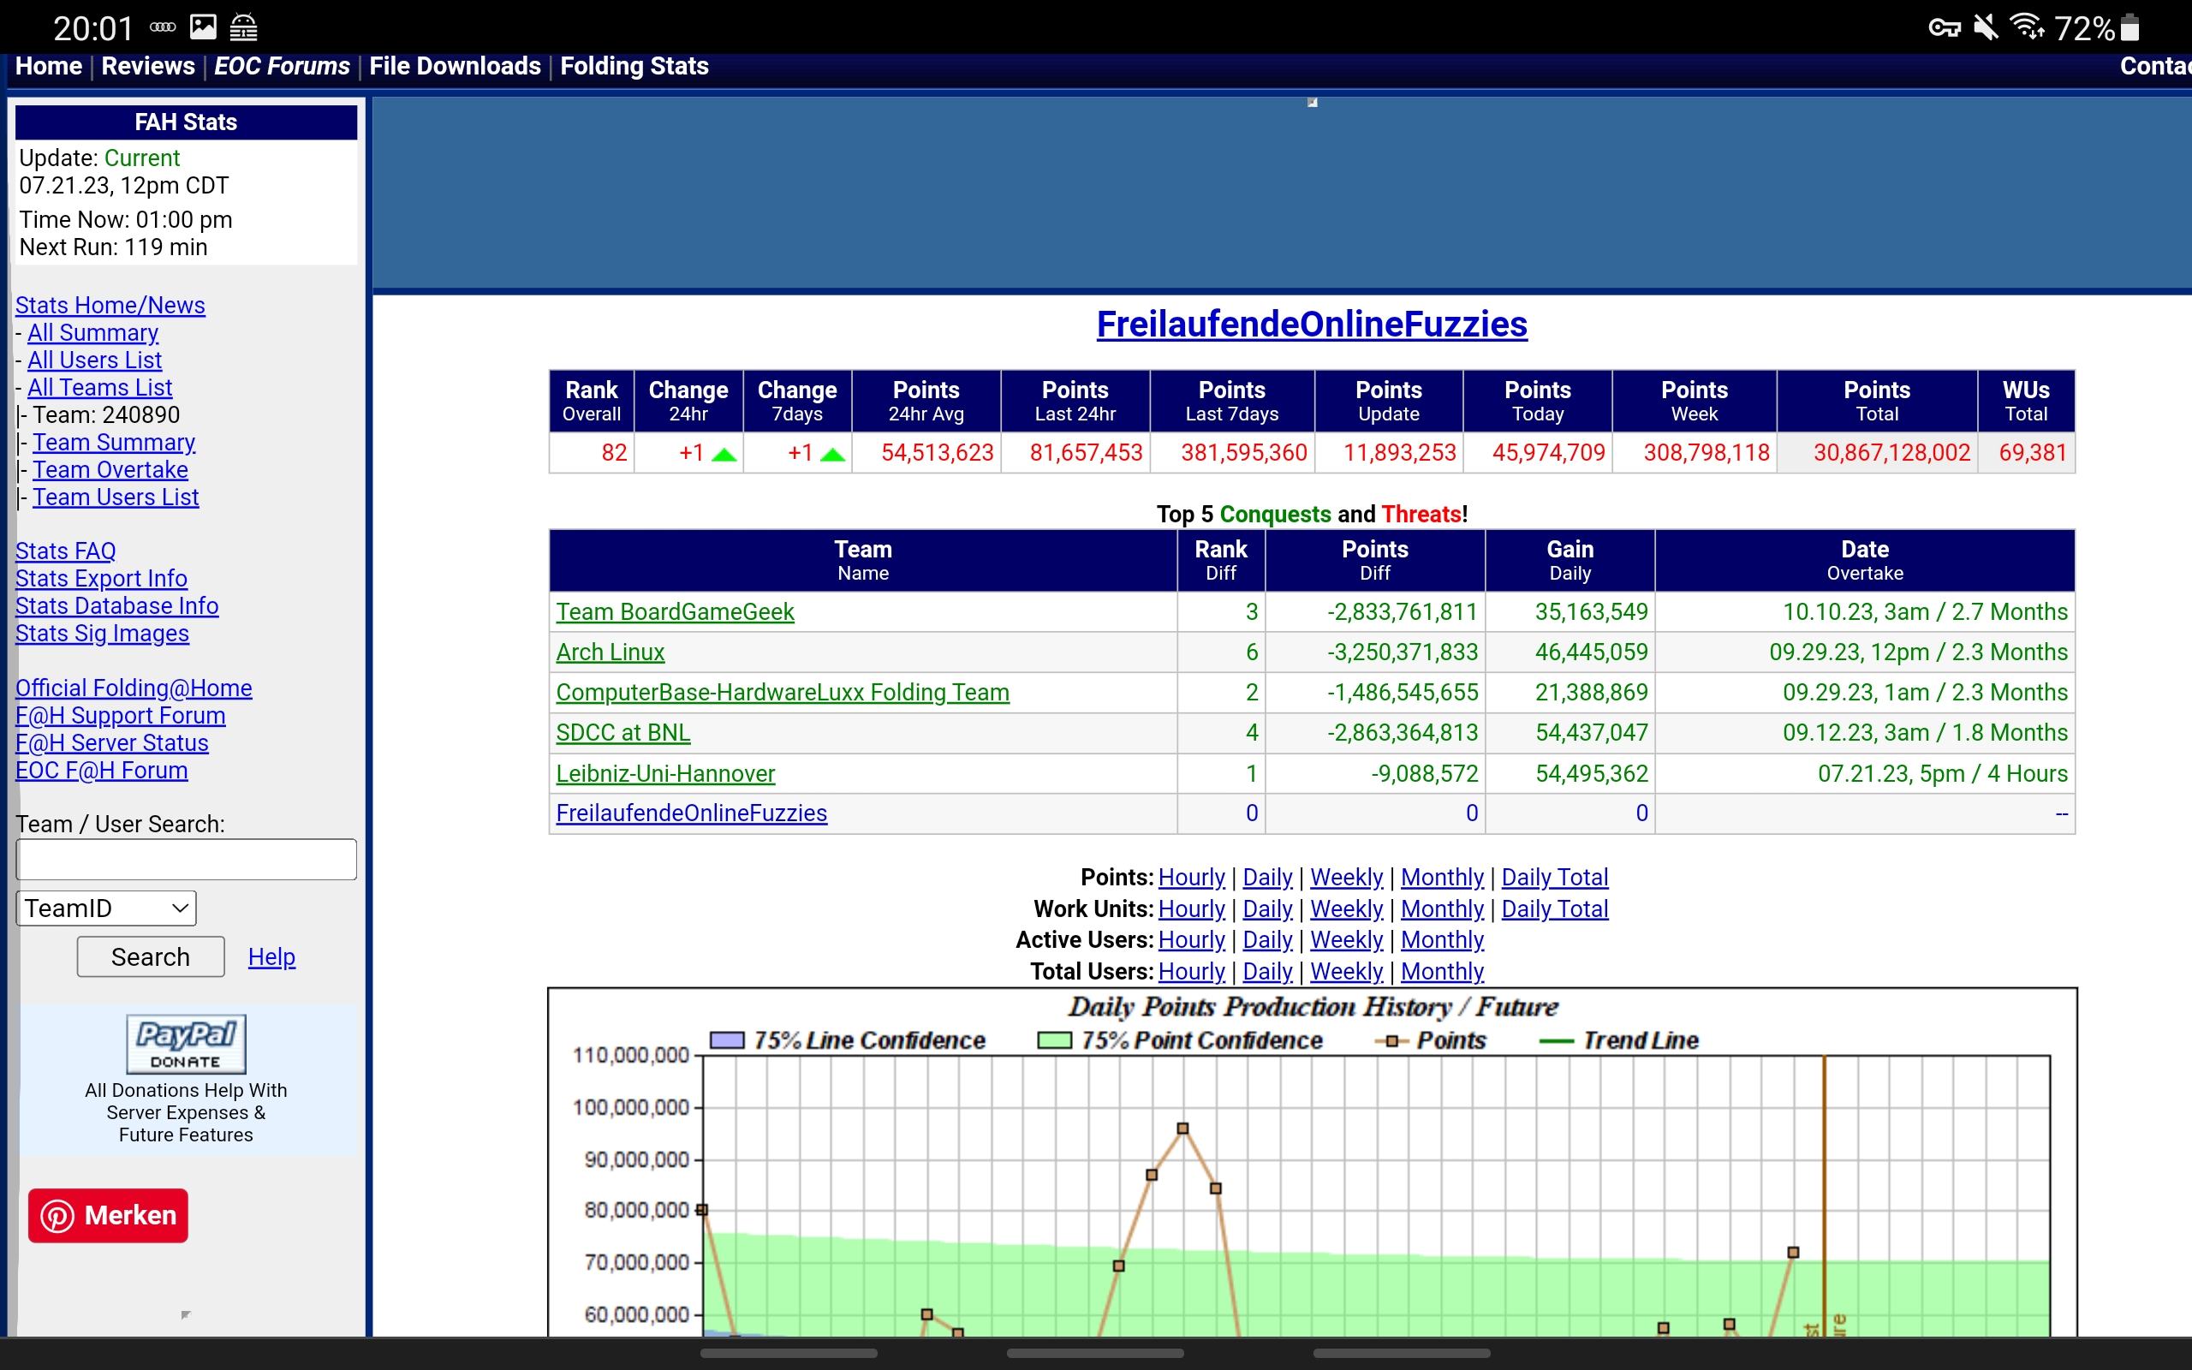Open the Team Users List link
The height and width of the screenshot is (1370, 2192).
pos(116,497)
